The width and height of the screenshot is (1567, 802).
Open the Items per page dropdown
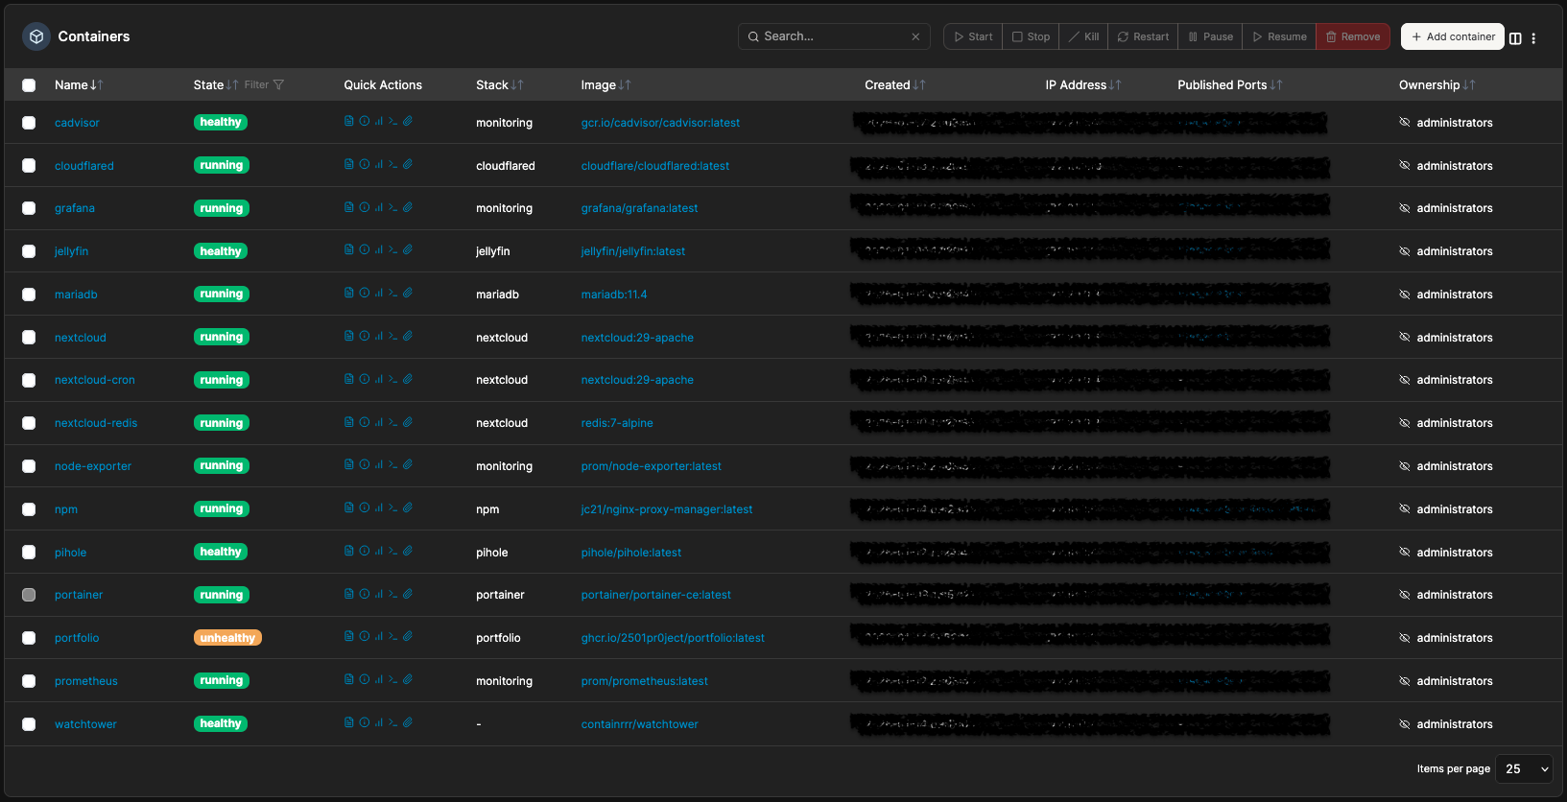1524,768
